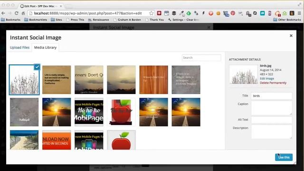Select the wood-grain quote thumbnail

[153, 80]
